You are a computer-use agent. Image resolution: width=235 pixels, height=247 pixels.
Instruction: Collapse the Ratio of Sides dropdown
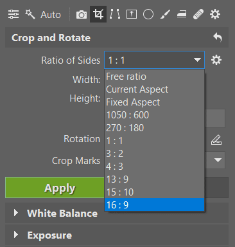click(x=154, y=60)
